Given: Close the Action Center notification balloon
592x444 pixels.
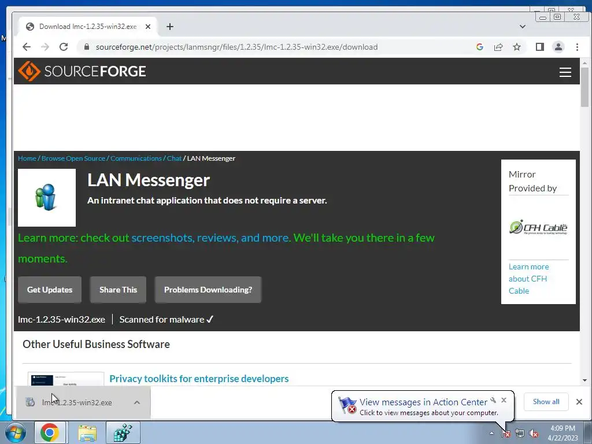Looking at the screenshot, I should click(x=504, y=400).
